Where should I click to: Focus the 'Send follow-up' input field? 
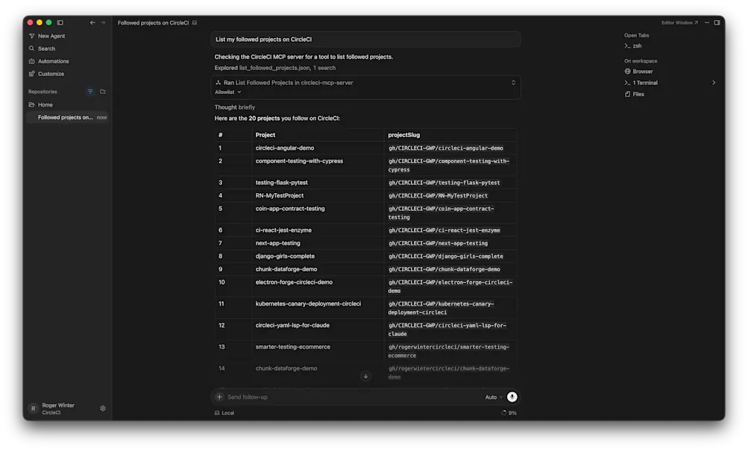coord(353,397)
